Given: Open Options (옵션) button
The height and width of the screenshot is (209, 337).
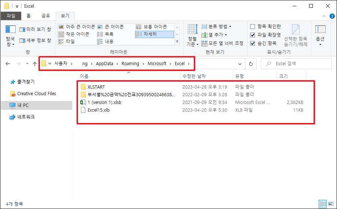Looking at the screenshot, I should pyautogui.click(x=320, y=36).
